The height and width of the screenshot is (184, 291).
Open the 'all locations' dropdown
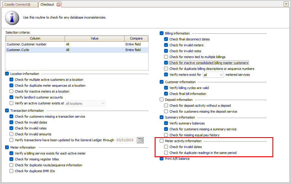pyautogui.click(x=85, y=103)
